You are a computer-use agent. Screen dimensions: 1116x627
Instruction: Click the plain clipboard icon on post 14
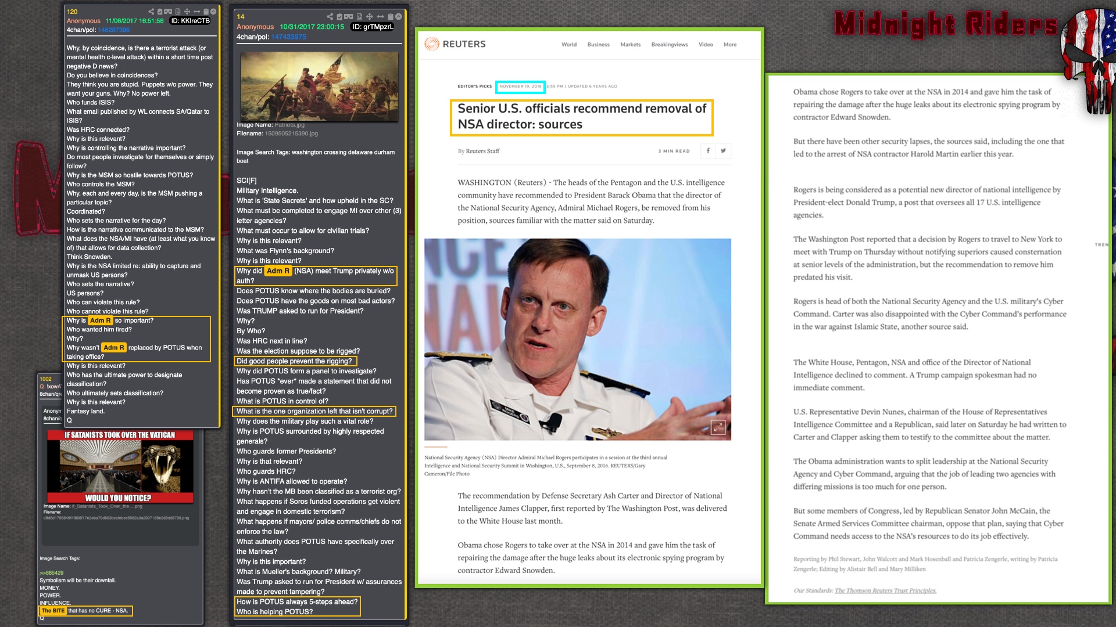391,17
